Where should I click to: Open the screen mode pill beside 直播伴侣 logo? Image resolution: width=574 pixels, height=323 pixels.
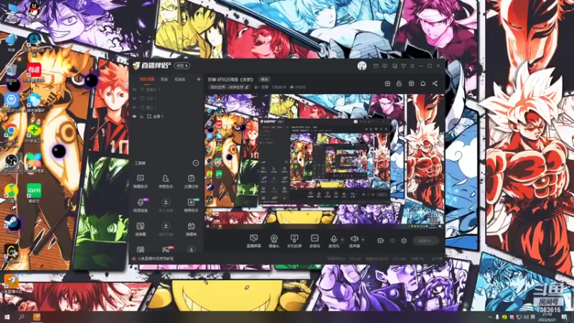point(182,66)
